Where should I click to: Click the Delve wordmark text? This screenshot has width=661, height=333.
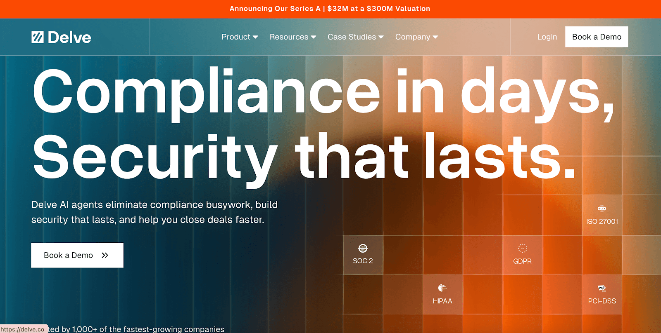pyautogui.click(x=69, y=38)
